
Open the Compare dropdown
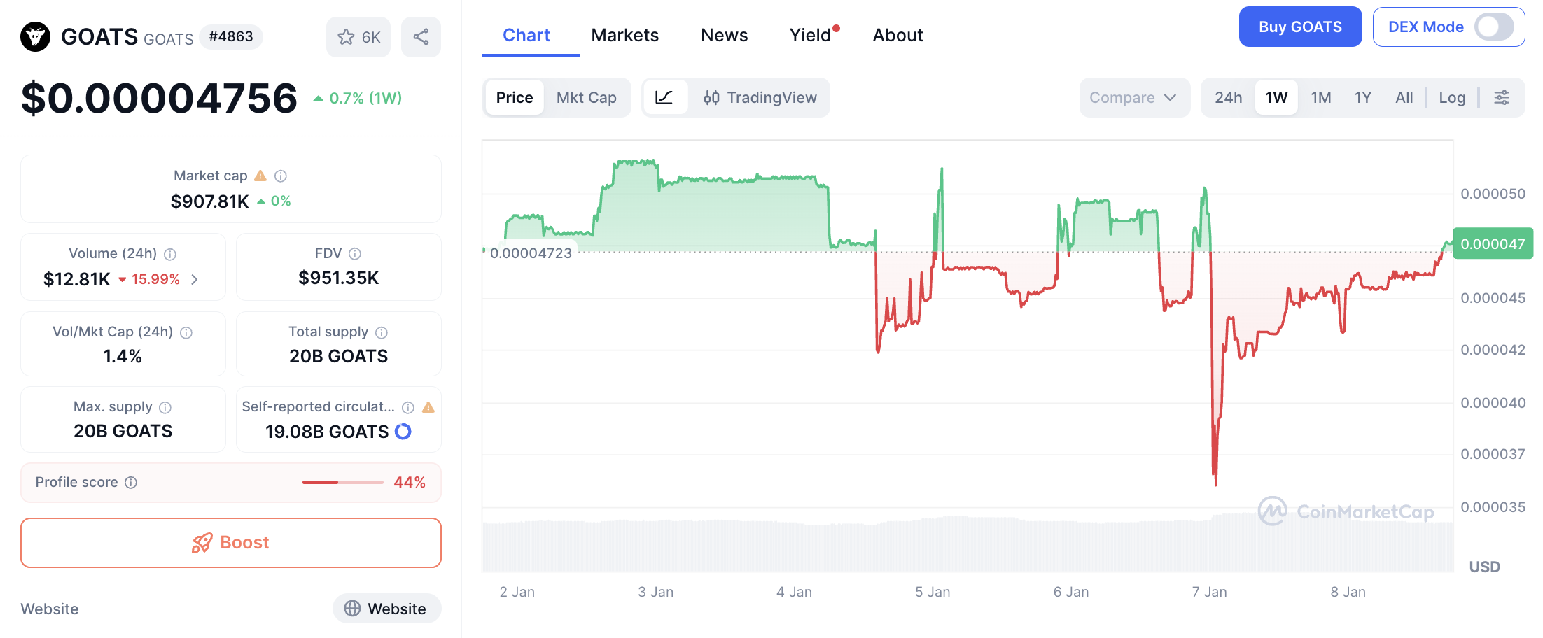[x=1133, y=97]
